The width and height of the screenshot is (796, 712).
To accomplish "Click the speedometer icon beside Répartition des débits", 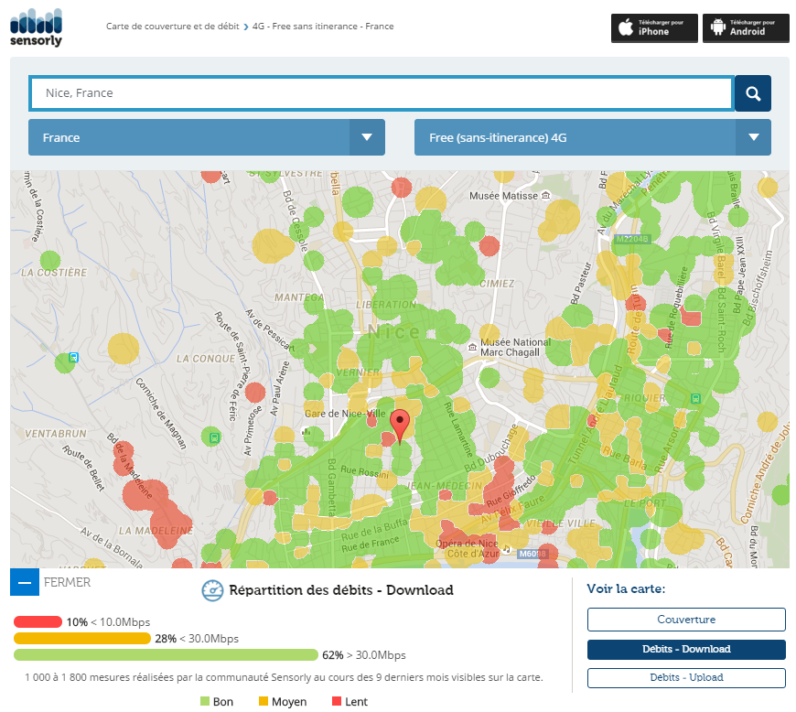I will click(212, 590).
